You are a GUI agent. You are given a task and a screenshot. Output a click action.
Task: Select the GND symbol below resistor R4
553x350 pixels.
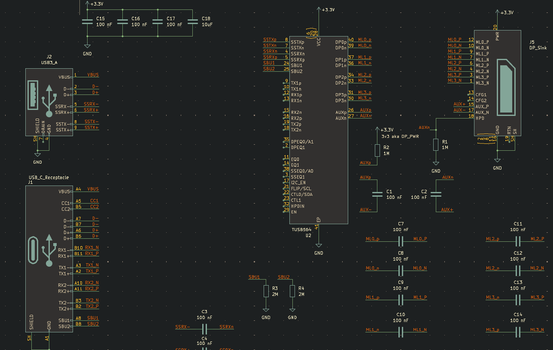[292, 313]
